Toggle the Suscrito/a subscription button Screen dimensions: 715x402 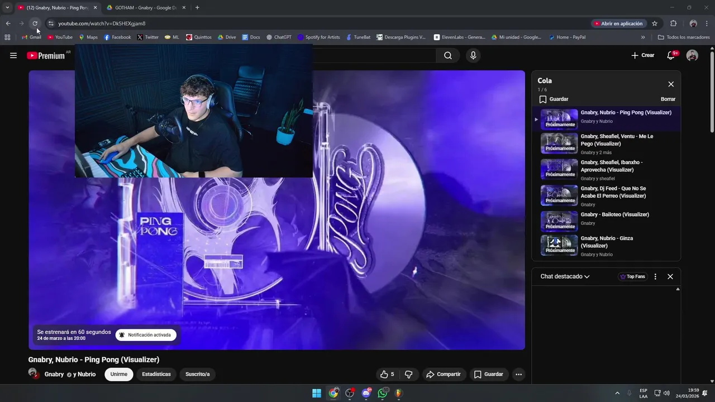click(x=197, y=374)
